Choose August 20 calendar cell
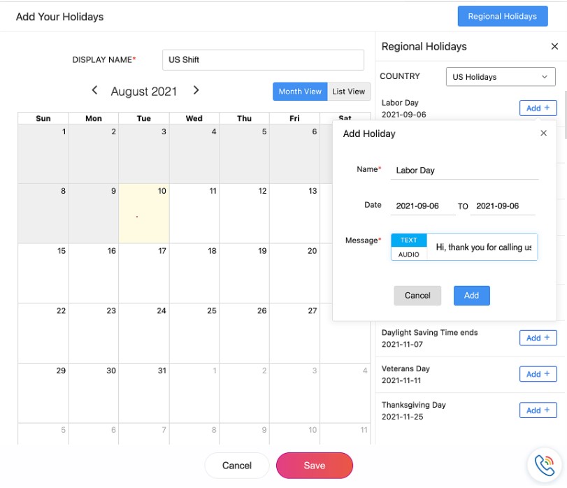The width and height of the screenshot is (567, 488). [x=295, y=273]
